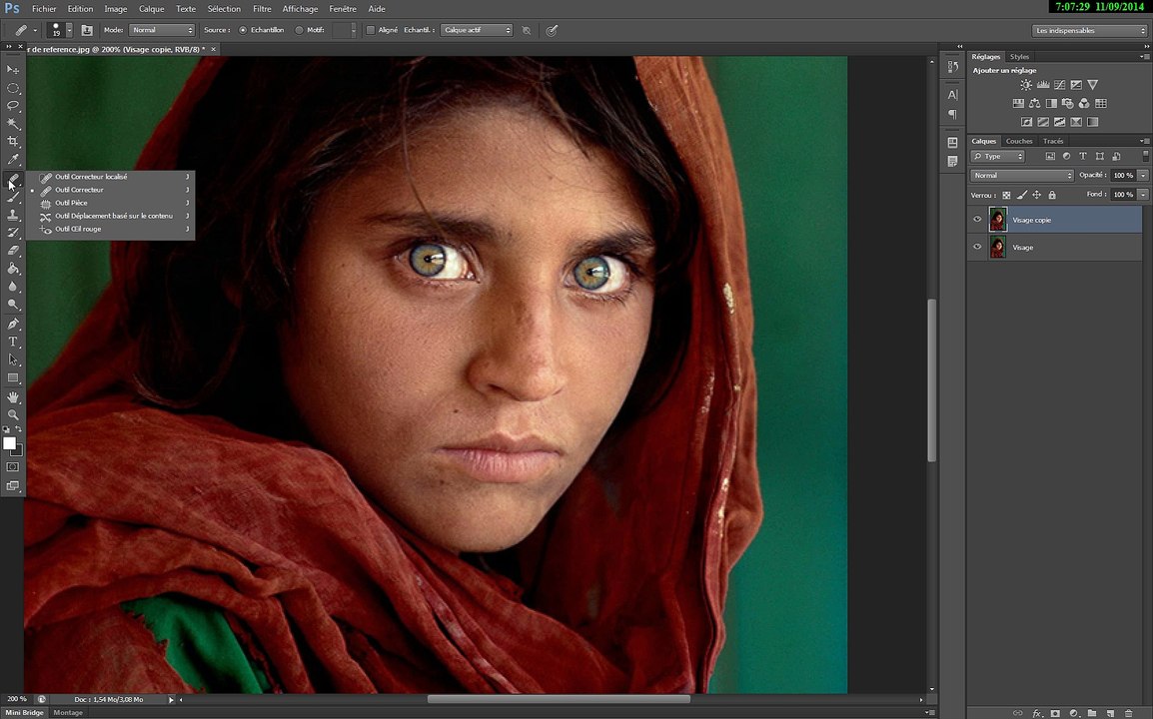1153x719 pixels.
Task: Click the Clone Source panel button in options bar
Action: click(x=87, y=30)
